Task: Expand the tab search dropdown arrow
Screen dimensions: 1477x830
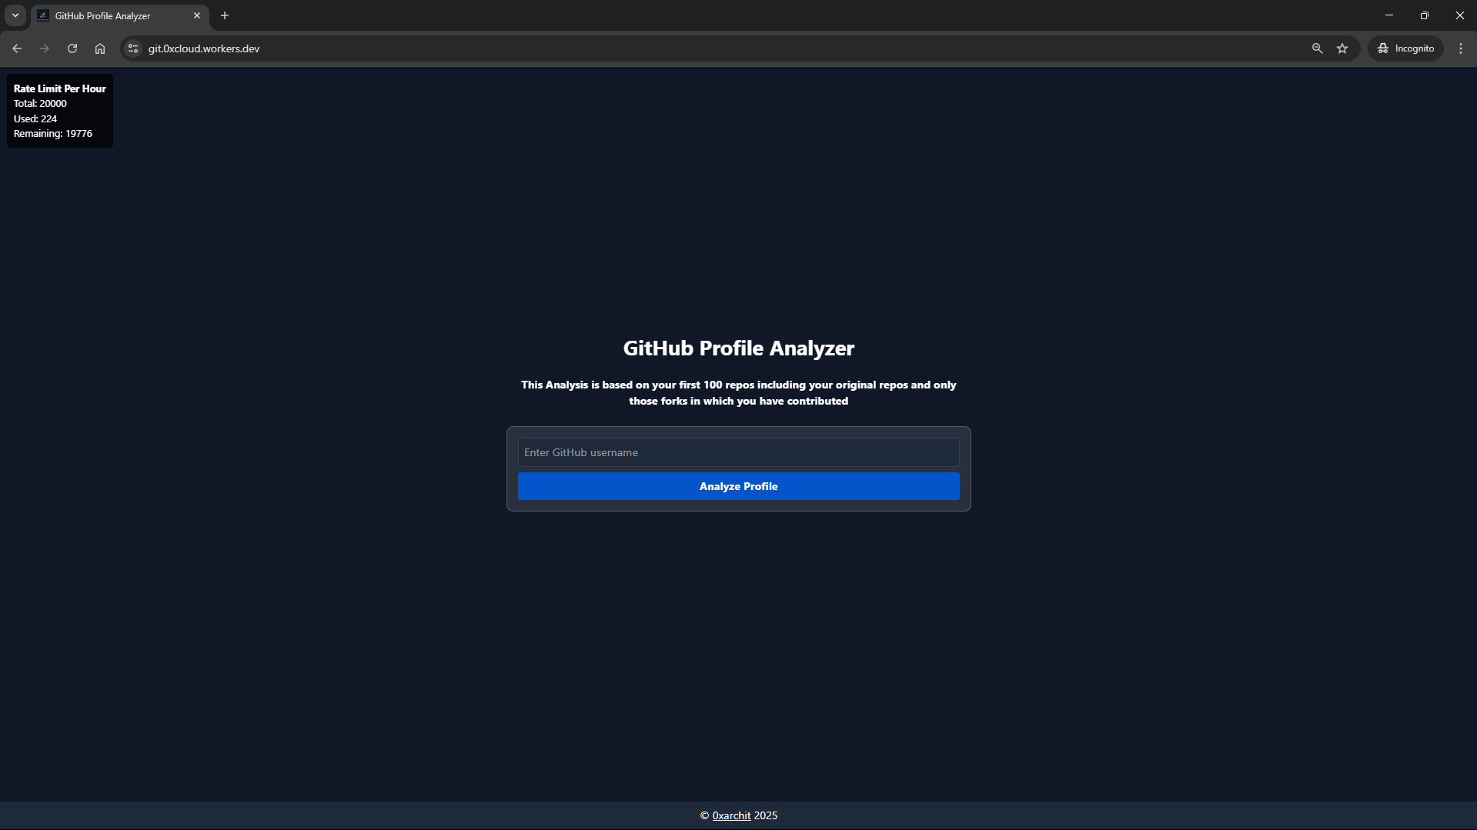Action: pyautogui.click(x=15, y=15)
